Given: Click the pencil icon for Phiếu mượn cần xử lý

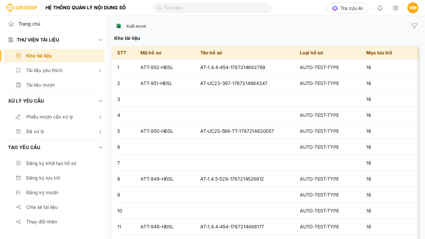Looking at the screenshot, I should 19,117.
